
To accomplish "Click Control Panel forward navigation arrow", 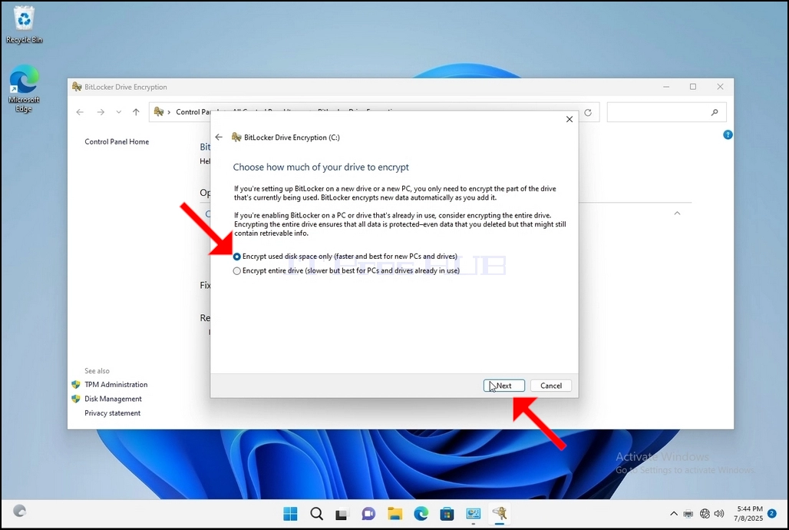I will [x=101, y=112].
